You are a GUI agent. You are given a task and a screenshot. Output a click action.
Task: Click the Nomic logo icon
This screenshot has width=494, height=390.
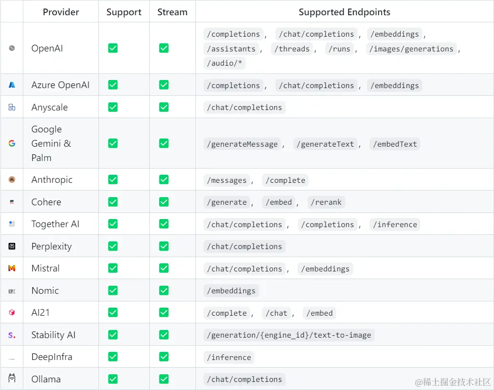tap(12, 291)
